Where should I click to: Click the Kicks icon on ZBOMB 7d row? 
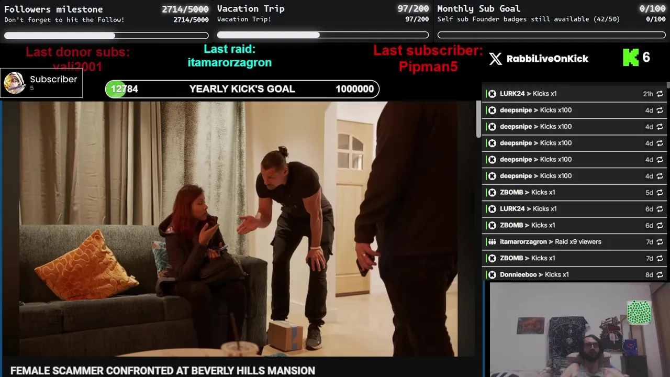point(492,258)
